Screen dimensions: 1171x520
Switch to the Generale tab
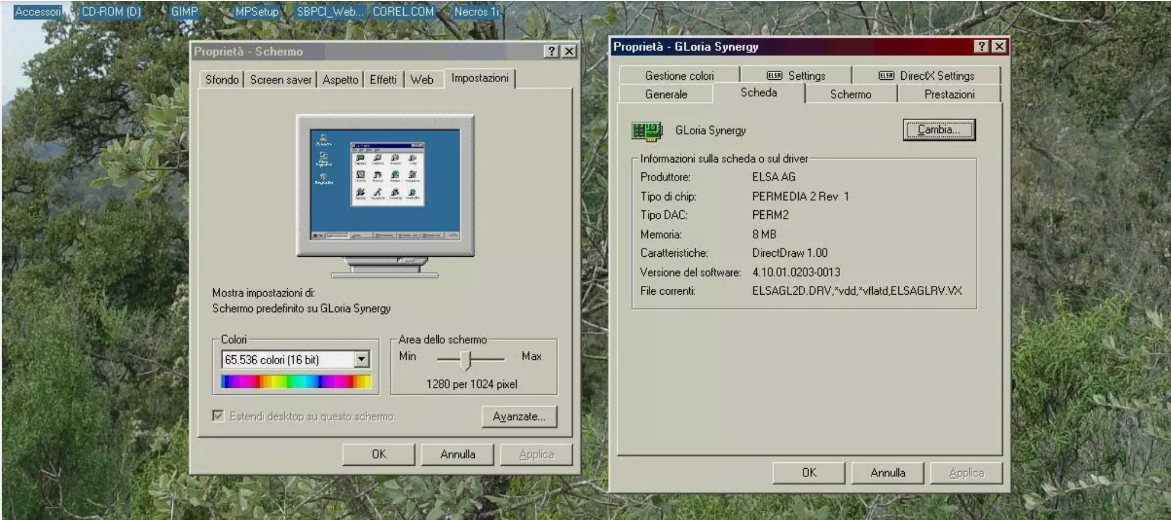point(666,94)
